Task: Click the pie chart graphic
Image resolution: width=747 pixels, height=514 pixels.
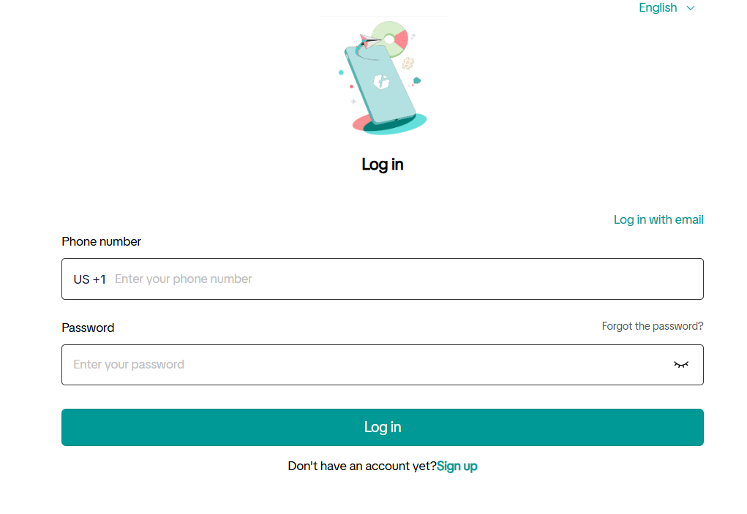Action: (x=391, y=38)
